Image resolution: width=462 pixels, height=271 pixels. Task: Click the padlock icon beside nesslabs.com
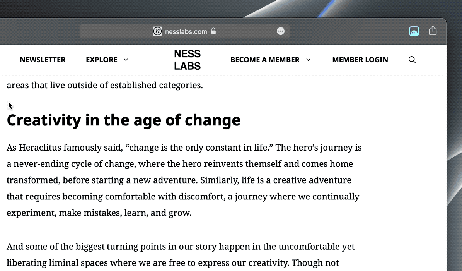(213, 31)
